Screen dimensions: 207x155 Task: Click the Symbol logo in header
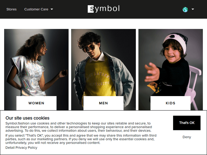point(104,9)
